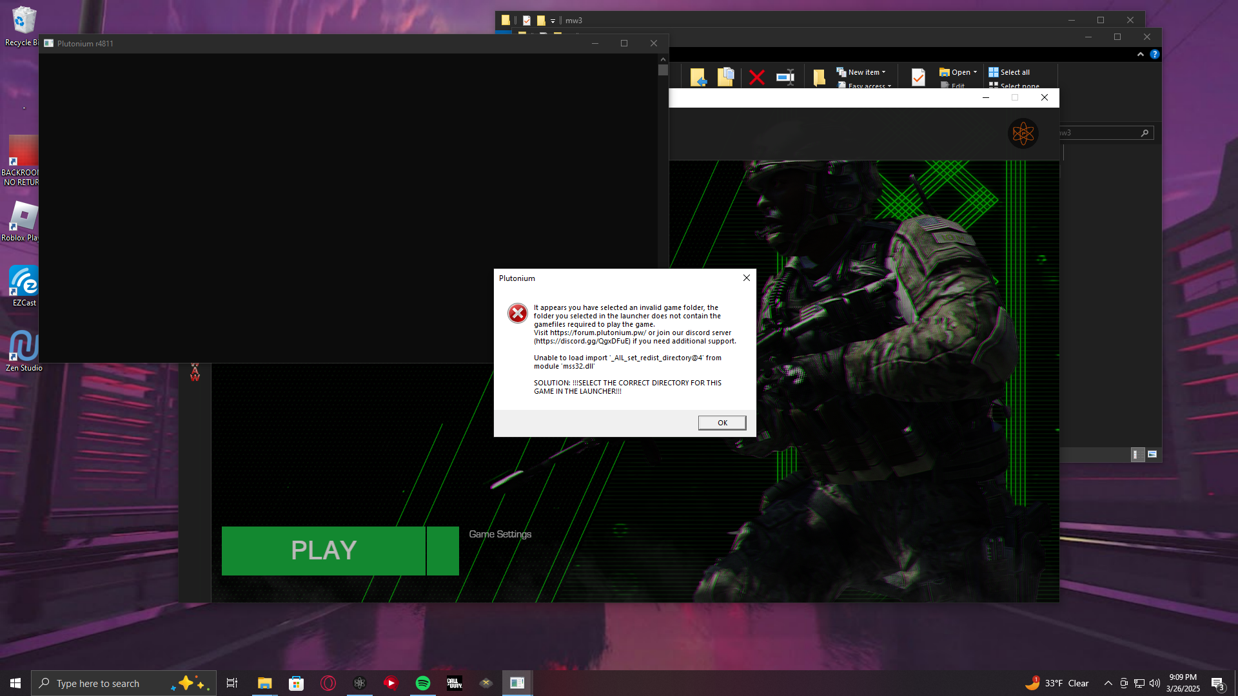Viewport: 1238px width, 696px height.
Task: Click the Plutonium console scrollbar thumb
Action: [x=663, y=70]
